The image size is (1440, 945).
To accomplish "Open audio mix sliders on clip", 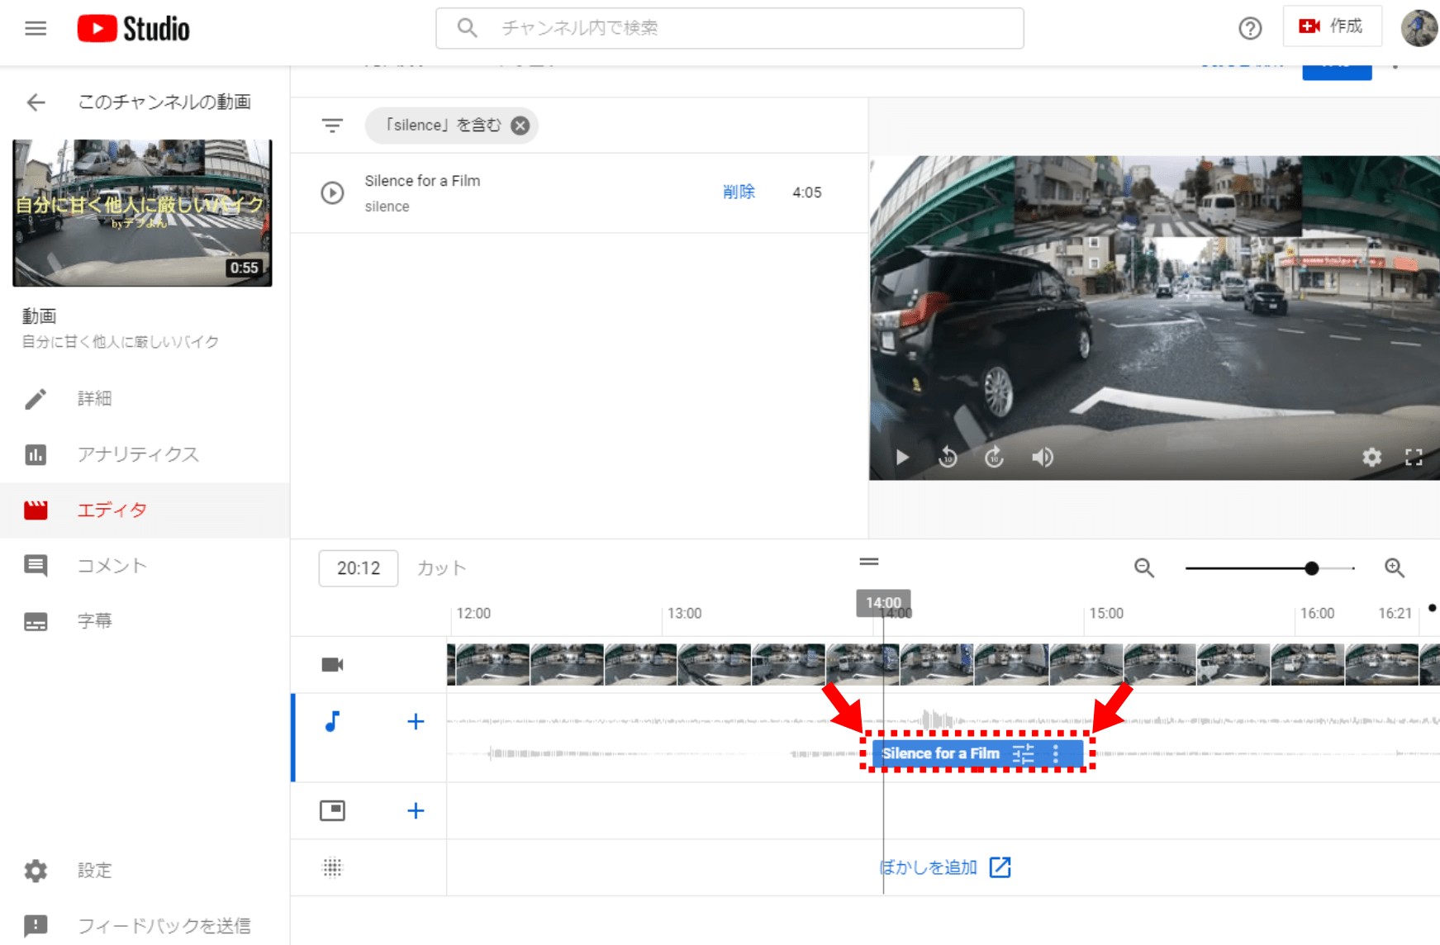I will (x=1023, y=753).
